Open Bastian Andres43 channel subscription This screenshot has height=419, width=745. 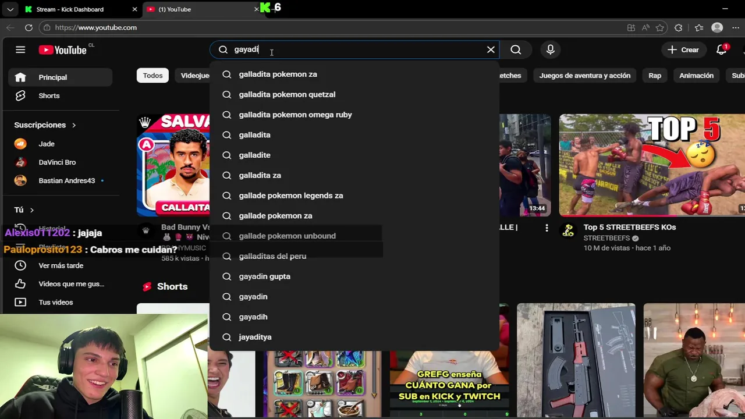pyautogui.click(x=60, y=180)
